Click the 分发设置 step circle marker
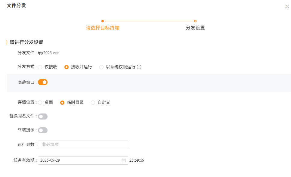The width and height of the screenshot is (291, 177). pos(195,21)
